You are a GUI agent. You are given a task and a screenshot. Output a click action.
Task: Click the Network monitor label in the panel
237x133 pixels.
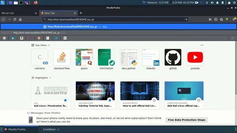[152, 3]
